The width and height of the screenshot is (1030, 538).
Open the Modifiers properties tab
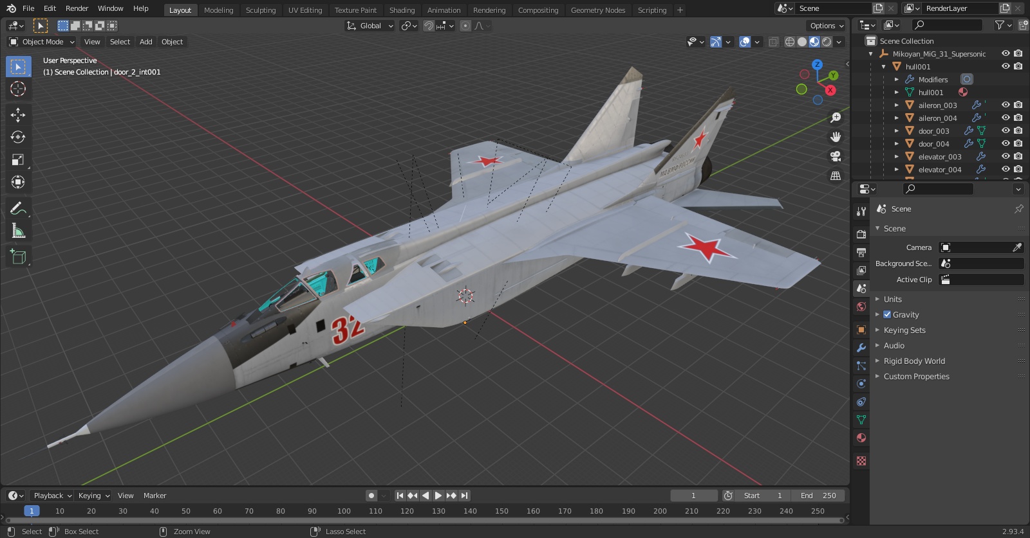click(861, 348)
